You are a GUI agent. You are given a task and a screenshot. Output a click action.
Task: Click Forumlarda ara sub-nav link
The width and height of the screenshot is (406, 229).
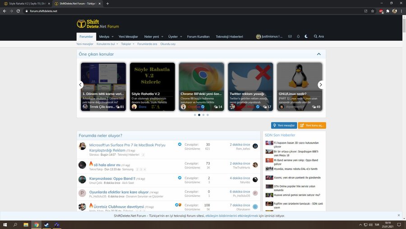coord(147,44)
